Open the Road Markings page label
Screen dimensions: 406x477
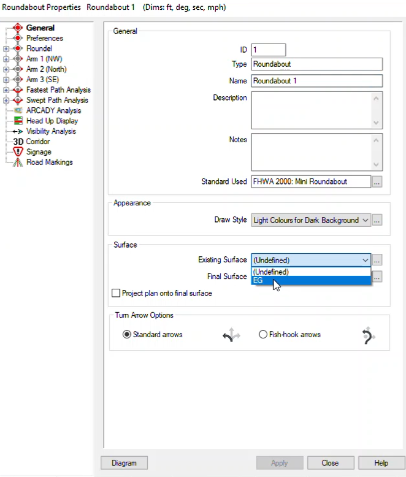coord(49,162)
